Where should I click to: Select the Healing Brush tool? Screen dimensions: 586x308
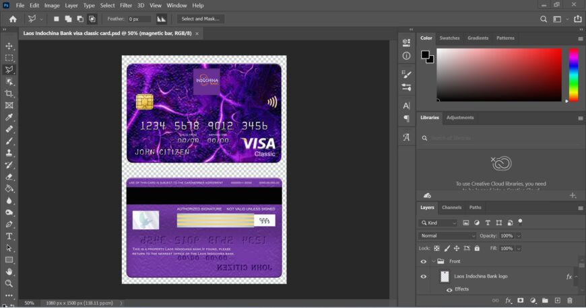point(9,129)
